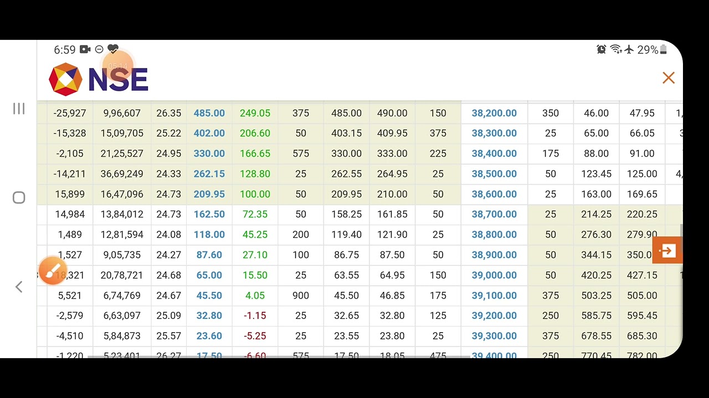Image resolution: width=709 pixels, height=398 pixels.
Task: Tap the 6:59 clock in status bar
Action: [64, 50]
